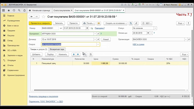Click the Провести и закрыть button
194x109 pixels.
(40, 23)
